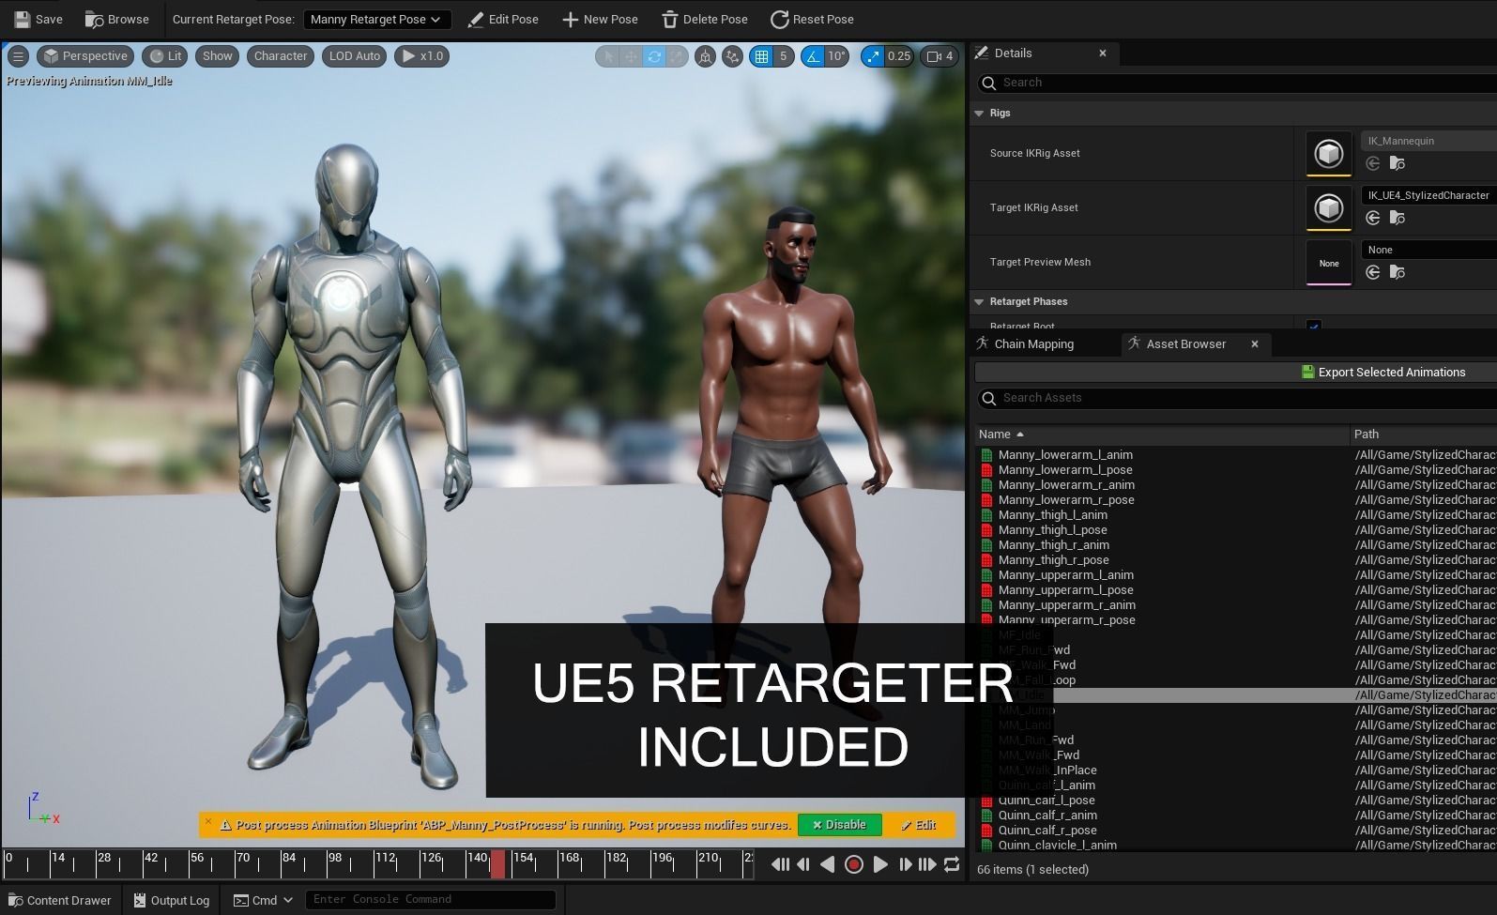Open the viewport Show menu

pos(217,56)
